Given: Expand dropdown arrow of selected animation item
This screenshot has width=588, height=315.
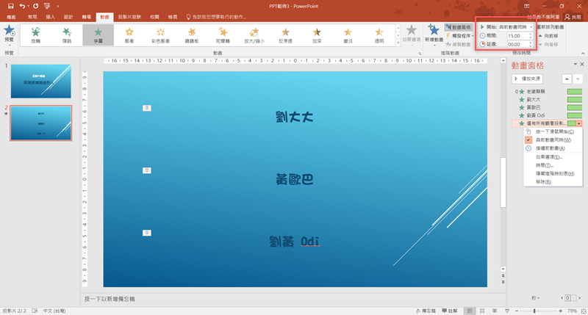Looking at the screenshot, I should click(579, 124).
